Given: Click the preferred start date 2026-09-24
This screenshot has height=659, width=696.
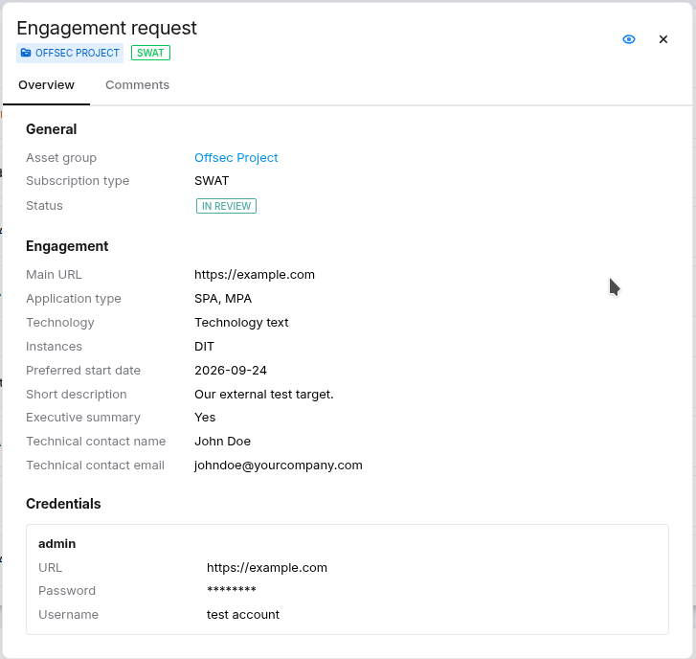Looking at the screenshot, I should [x=231, y=371].
